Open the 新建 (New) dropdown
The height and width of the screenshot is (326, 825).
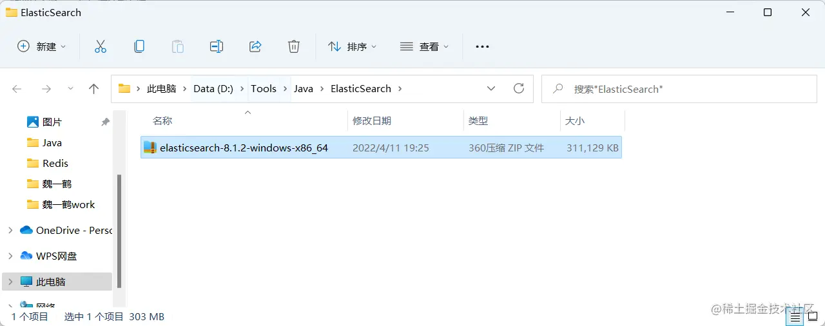click(x=42, y=46)
